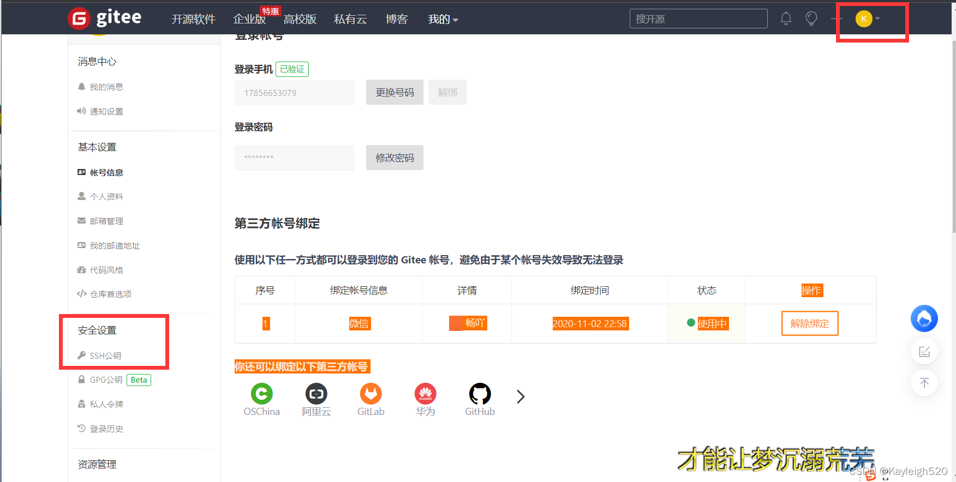This screenshot has width=956, height=482.
Task: Bind a GitLab account
Action: 371,400
